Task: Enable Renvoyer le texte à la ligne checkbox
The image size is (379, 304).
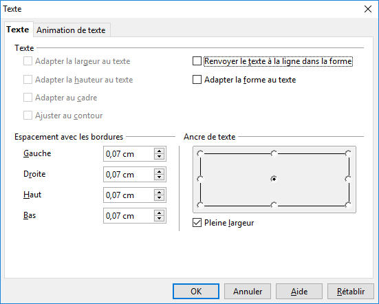Action: (197, 61)
